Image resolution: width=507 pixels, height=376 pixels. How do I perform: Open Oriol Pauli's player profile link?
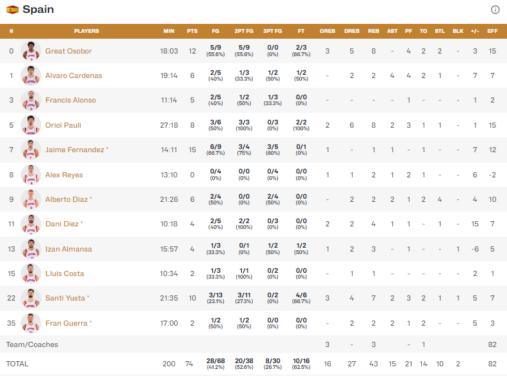[63, 125]
